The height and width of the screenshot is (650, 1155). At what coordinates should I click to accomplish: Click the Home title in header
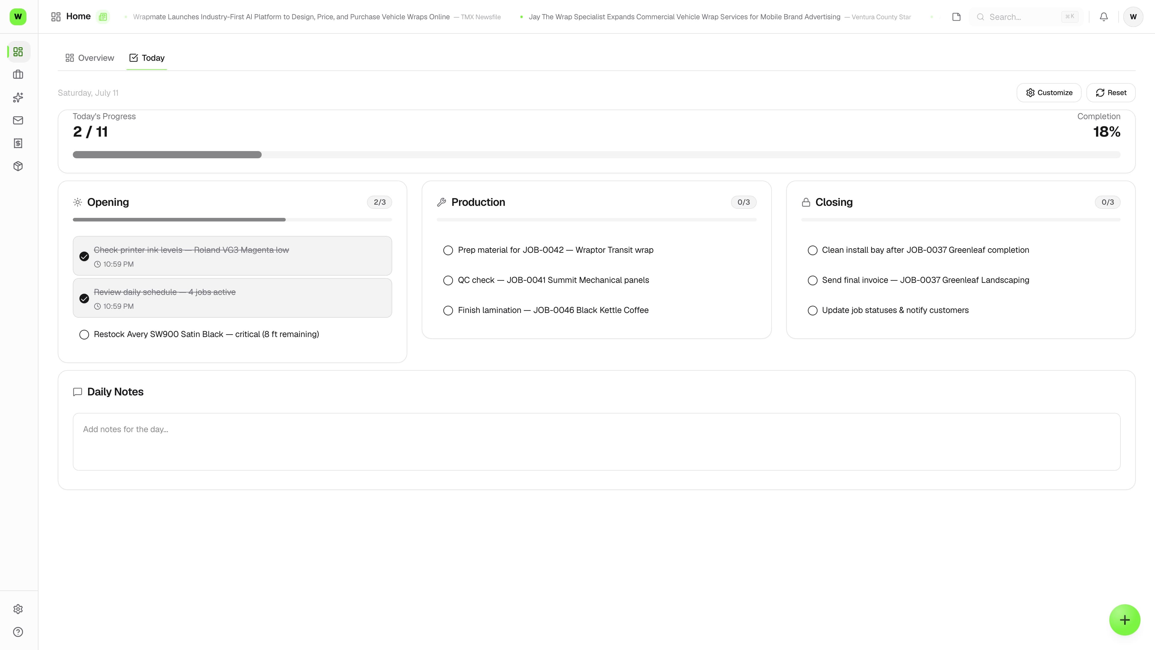point(79,16)
